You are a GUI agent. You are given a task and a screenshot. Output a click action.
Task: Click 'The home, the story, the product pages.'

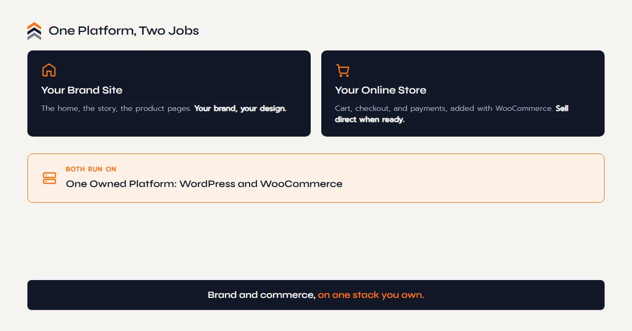pos(116,109)
